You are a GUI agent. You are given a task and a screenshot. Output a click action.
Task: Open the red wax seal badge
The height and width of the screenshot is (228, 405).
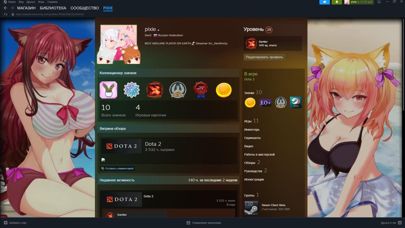[201, 90]
